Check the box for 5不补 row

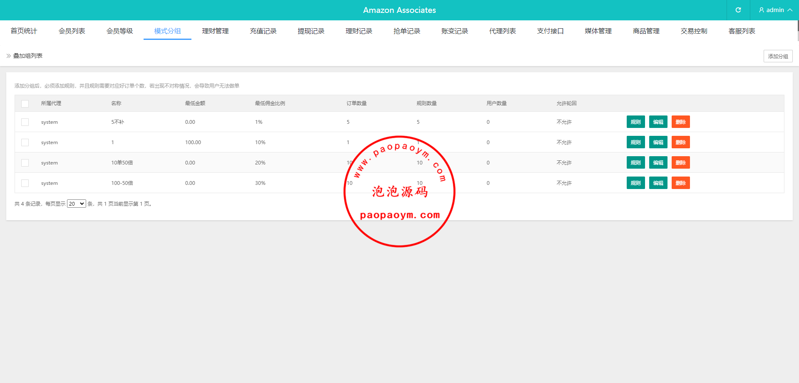(25, 122)
